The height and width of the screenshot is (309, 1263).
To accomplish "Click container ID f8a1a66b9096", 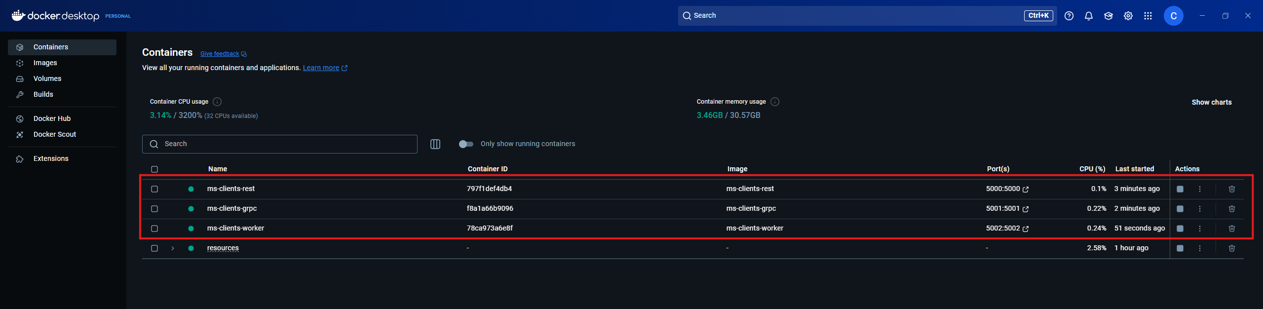I will pyautogui.click(x=490, y=208).
